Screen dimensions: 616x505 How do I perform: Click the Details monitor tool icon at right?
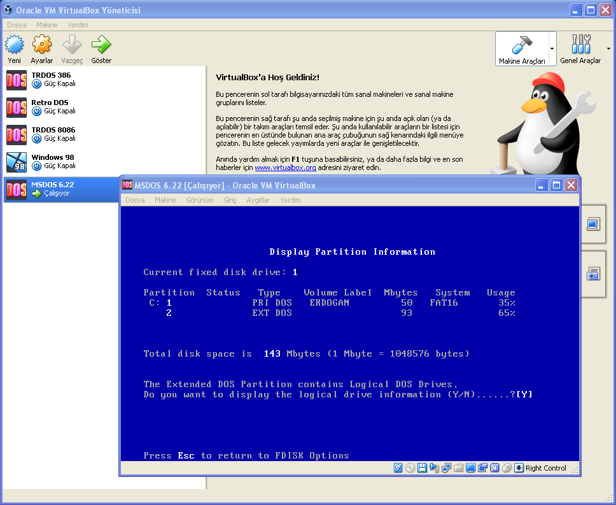click(x=593, y=224)
